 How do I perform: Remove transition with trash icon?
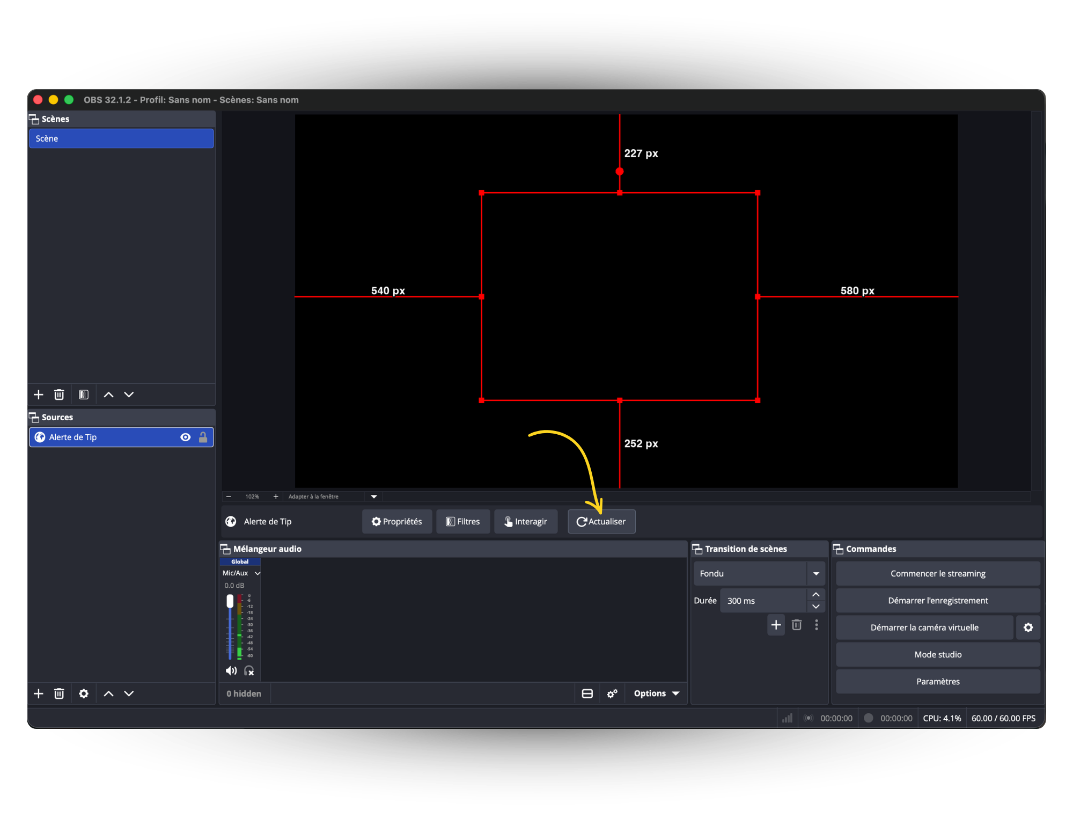pyautogui.click(x=797, y=625)
